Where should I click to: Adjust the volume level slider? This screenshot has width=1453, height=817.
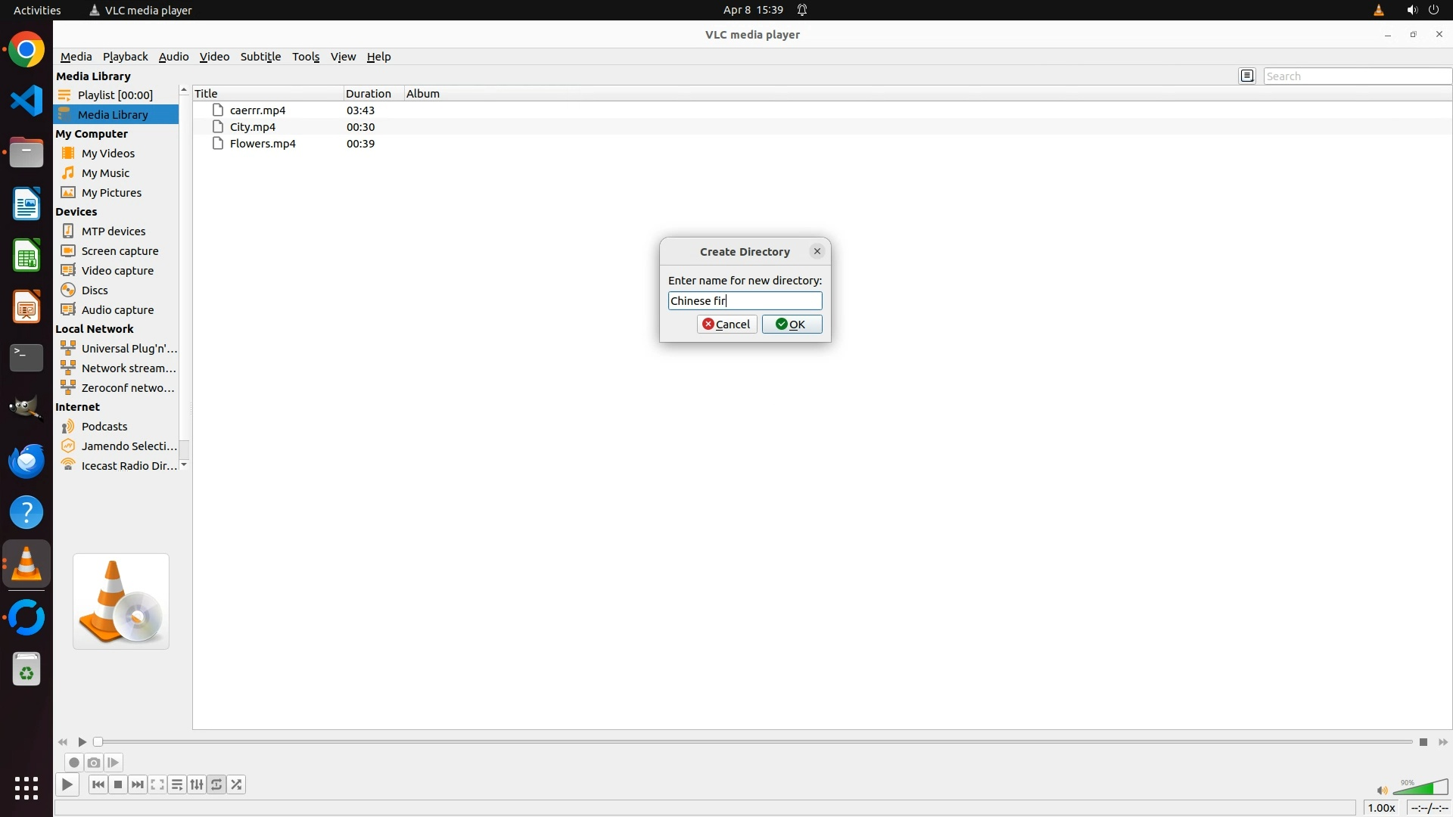click(x=1420, y=788)
